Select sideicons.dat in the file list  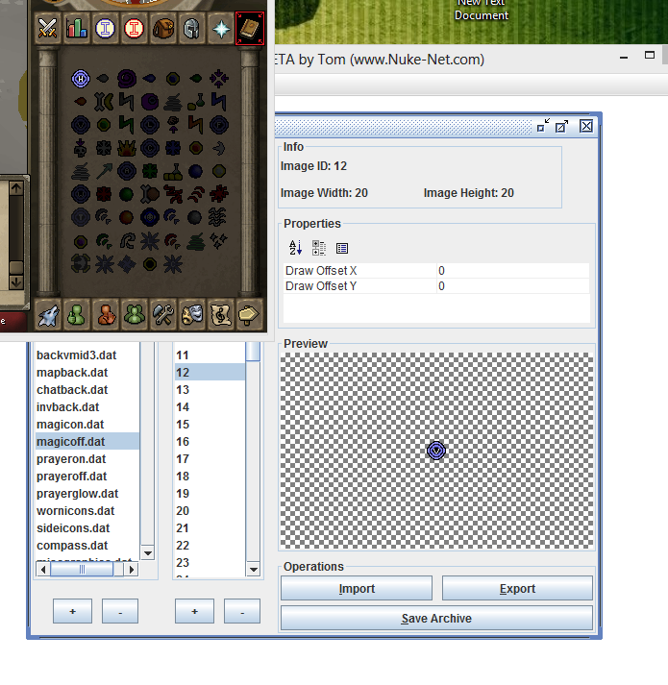tap(87, 528)
